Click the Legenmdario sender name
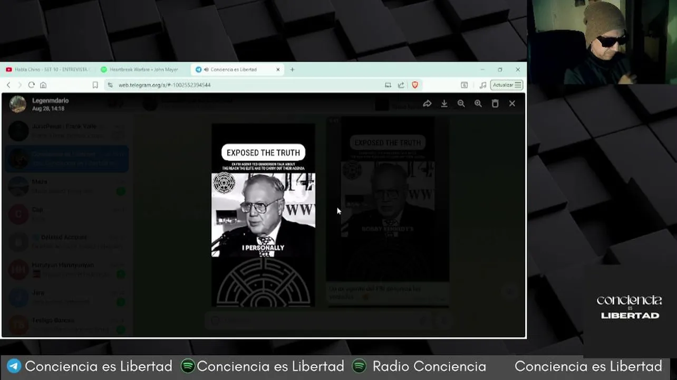The height and width of the screenshot is (380, 677). 50,101
